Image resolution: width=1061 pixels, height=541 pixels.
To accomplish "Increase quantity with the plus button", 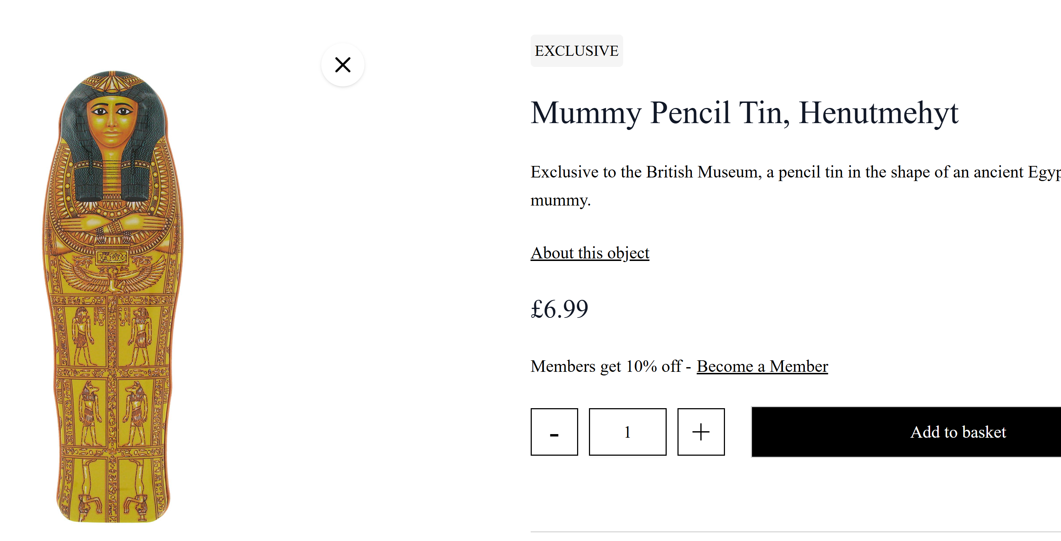I will pyautogui.click(x=700, y=432).
